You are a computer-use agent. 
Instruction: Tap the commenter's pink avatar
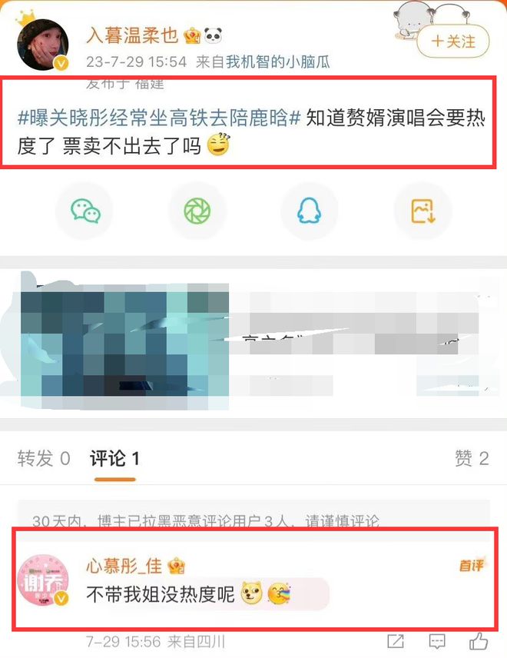pos(42,580)
